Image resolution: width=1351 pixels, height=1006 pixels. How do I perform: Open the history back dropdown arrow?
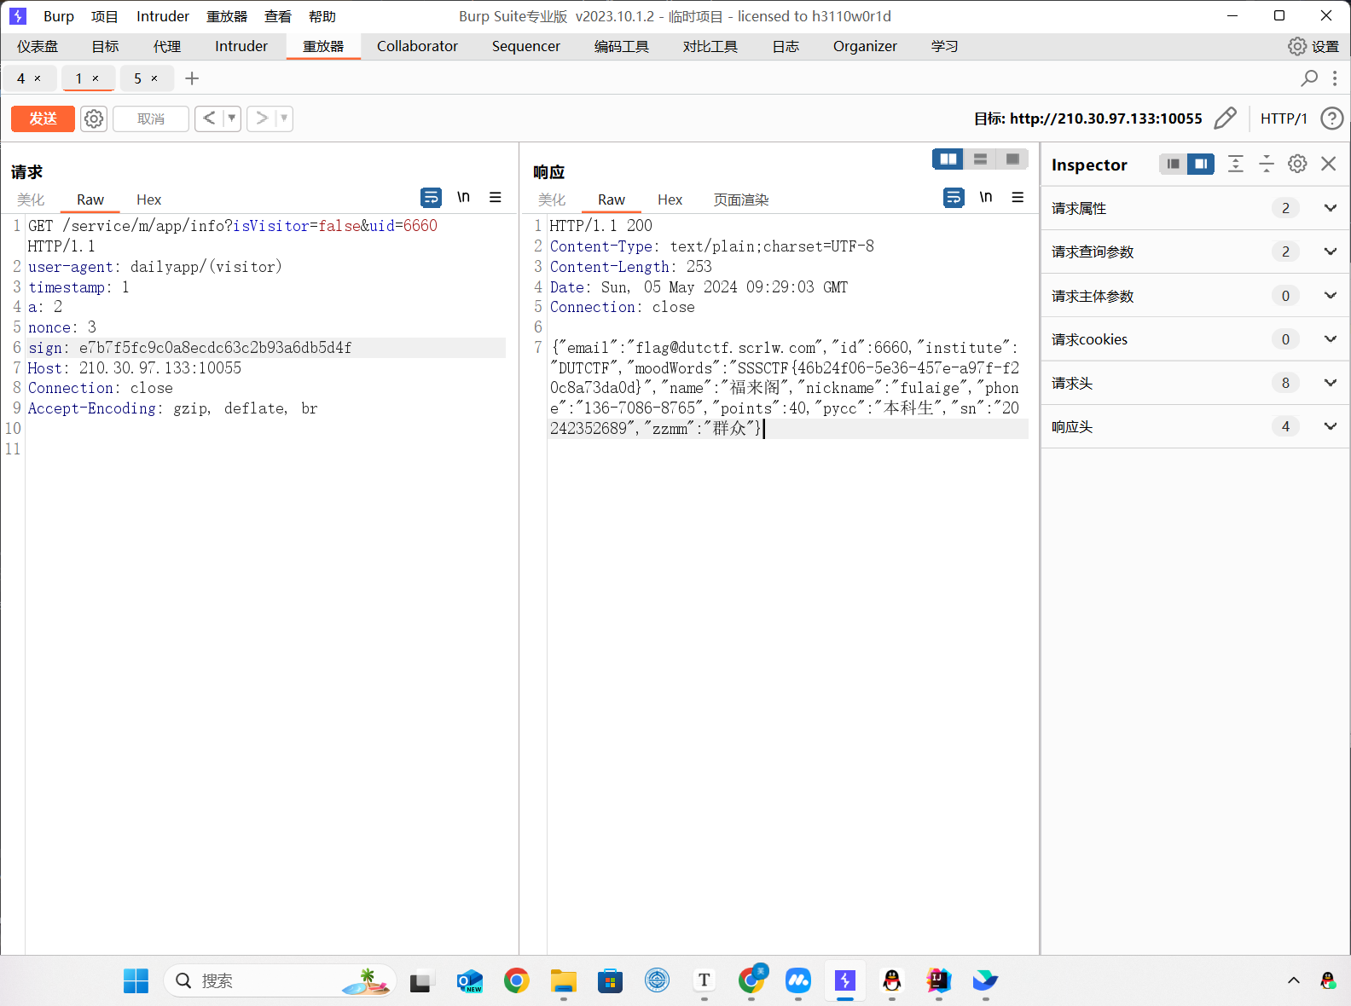(x=231, y=119)
